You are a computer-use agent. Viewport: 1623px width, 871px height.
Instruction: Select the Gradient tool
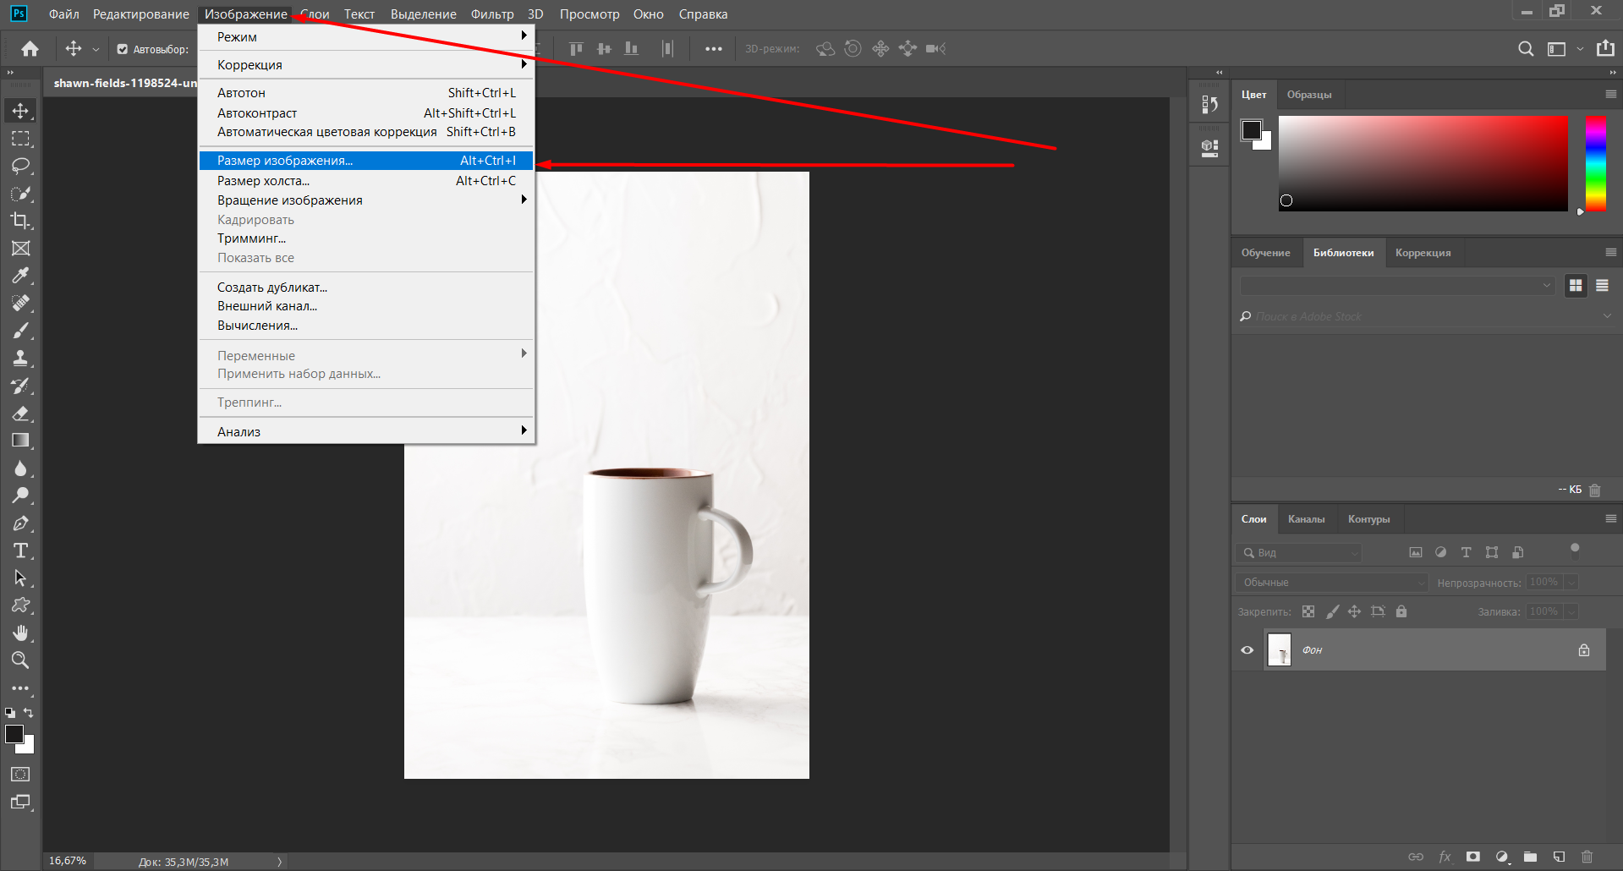click(20, 441)
